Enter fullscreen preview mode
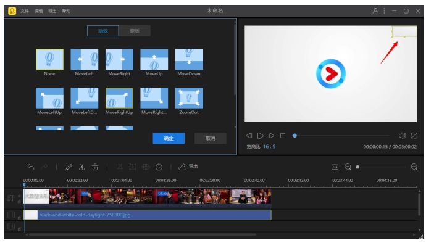 click(x=414, y=136)
